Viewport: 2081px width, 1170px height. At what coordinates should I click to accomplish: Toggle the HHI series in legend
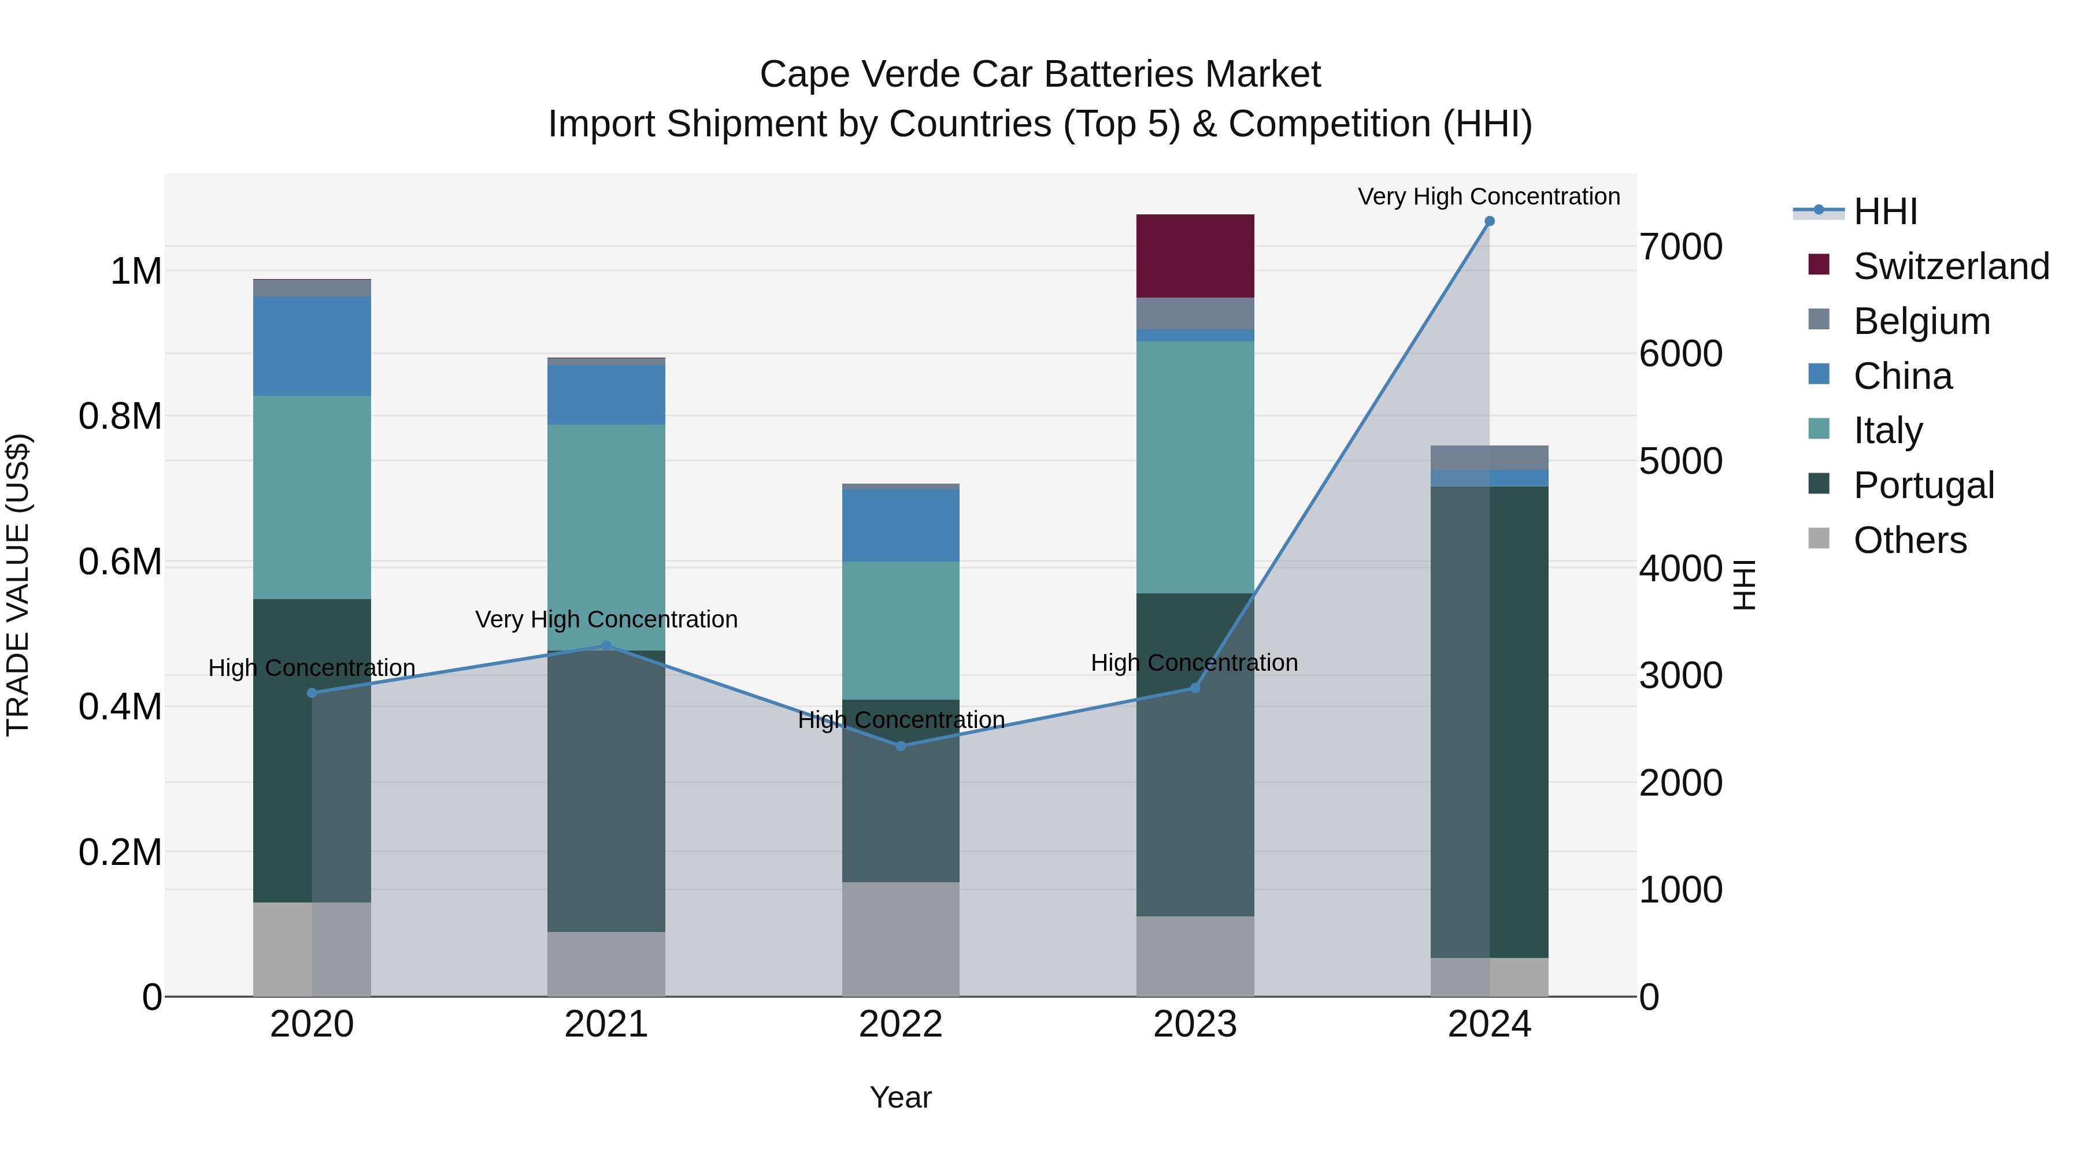pos(1856,211)
